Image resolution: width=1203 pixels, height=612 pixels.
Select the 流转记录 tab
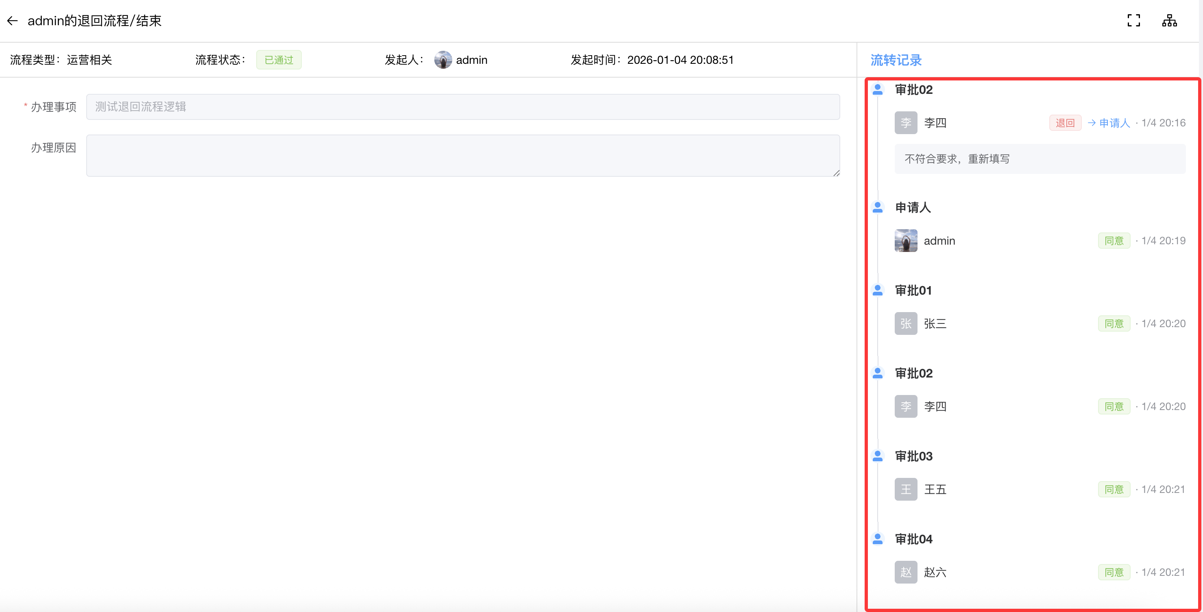tap(896, 60)
